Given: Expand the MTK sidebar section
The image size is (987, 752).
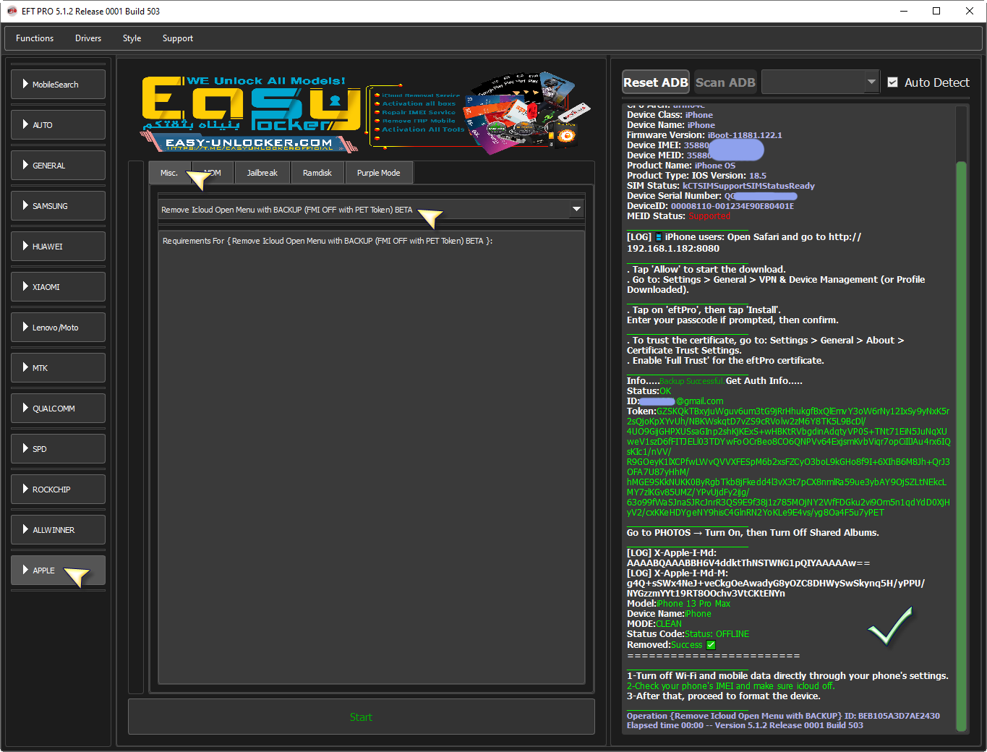Looking at the screenshot, I should [x=59, y=368].
